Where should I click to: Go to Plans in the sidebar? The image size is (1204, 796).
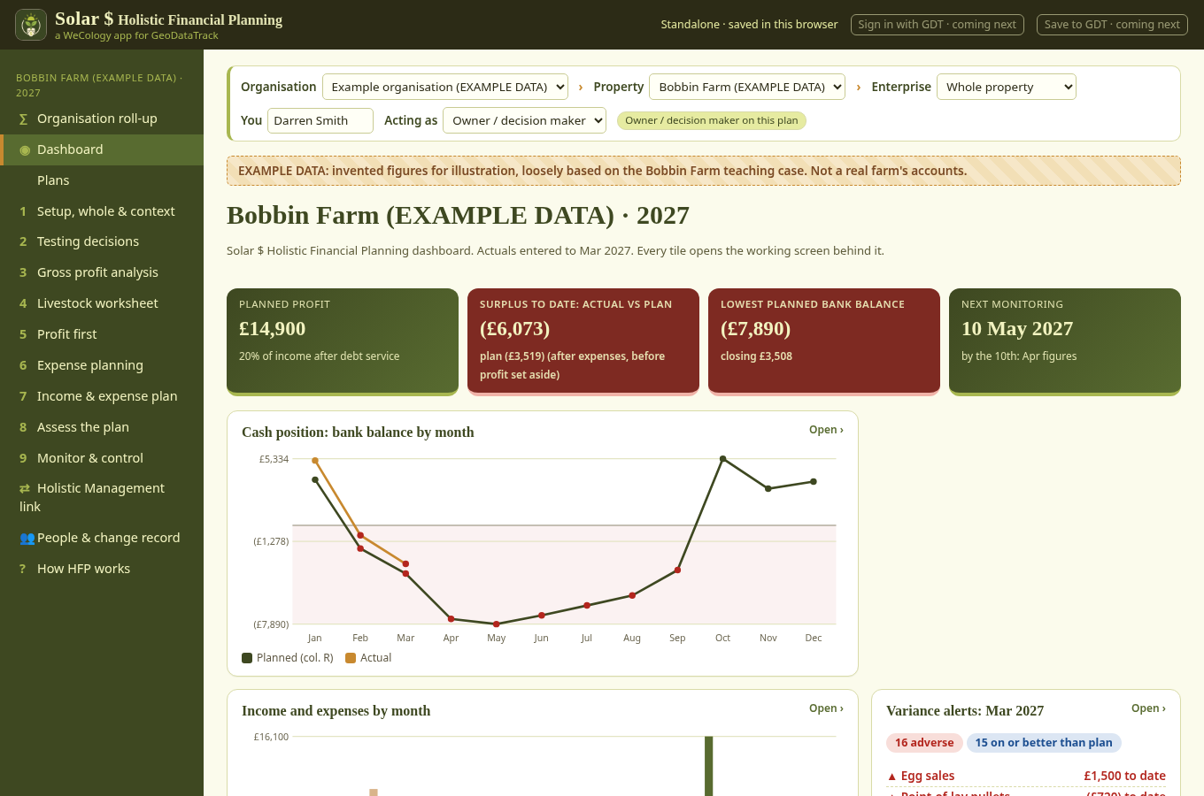coord(102,180)
